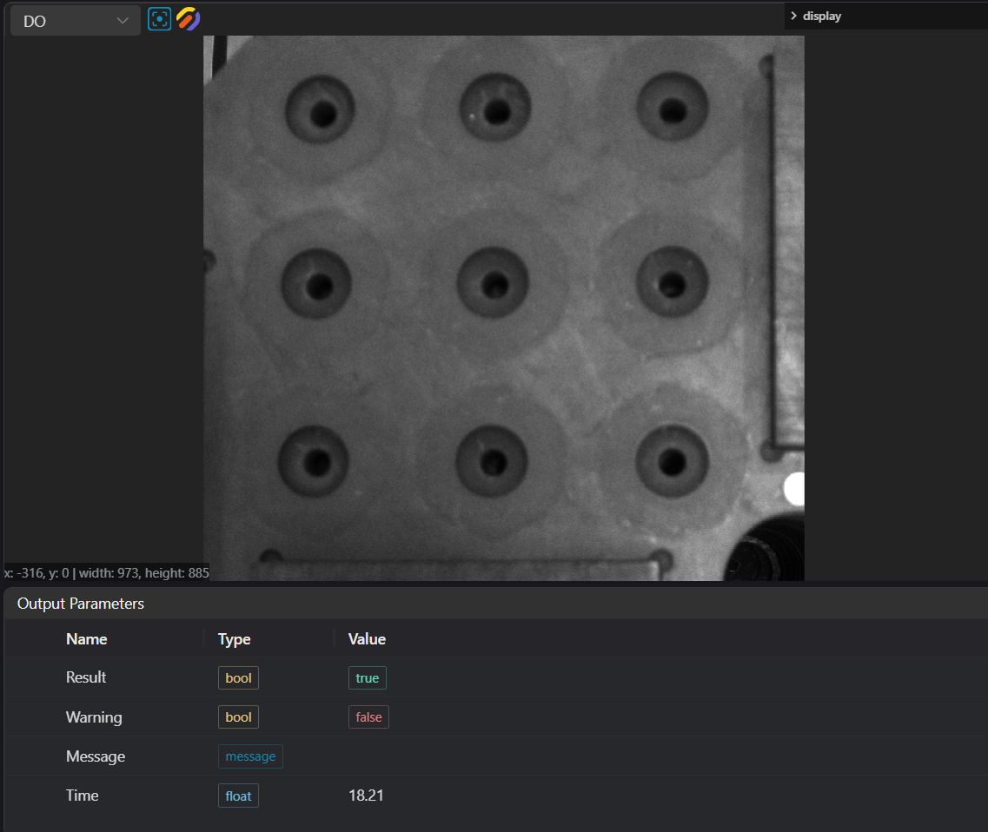988x832 pixels.
Task: Click the bool type badge for Result
Action: click(238, 677)
